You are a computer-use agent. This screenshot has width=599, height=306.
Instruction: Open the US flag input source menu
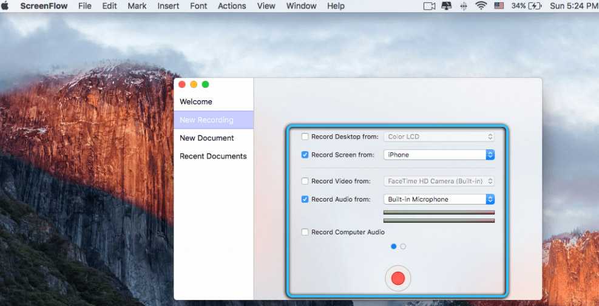click(499, 6)
